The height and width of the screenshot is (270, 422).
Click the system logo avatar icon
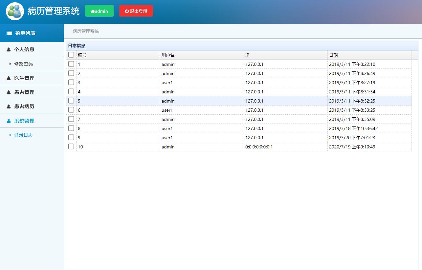pyautogui.click(x=15, y=11)
